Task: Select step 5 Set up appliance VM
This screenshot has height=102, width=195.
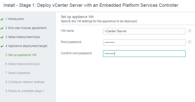Action: coord(21,55)
